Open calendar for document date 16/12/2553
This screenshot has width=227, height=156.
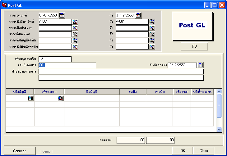pyautogui.click(x=200, y=65)
